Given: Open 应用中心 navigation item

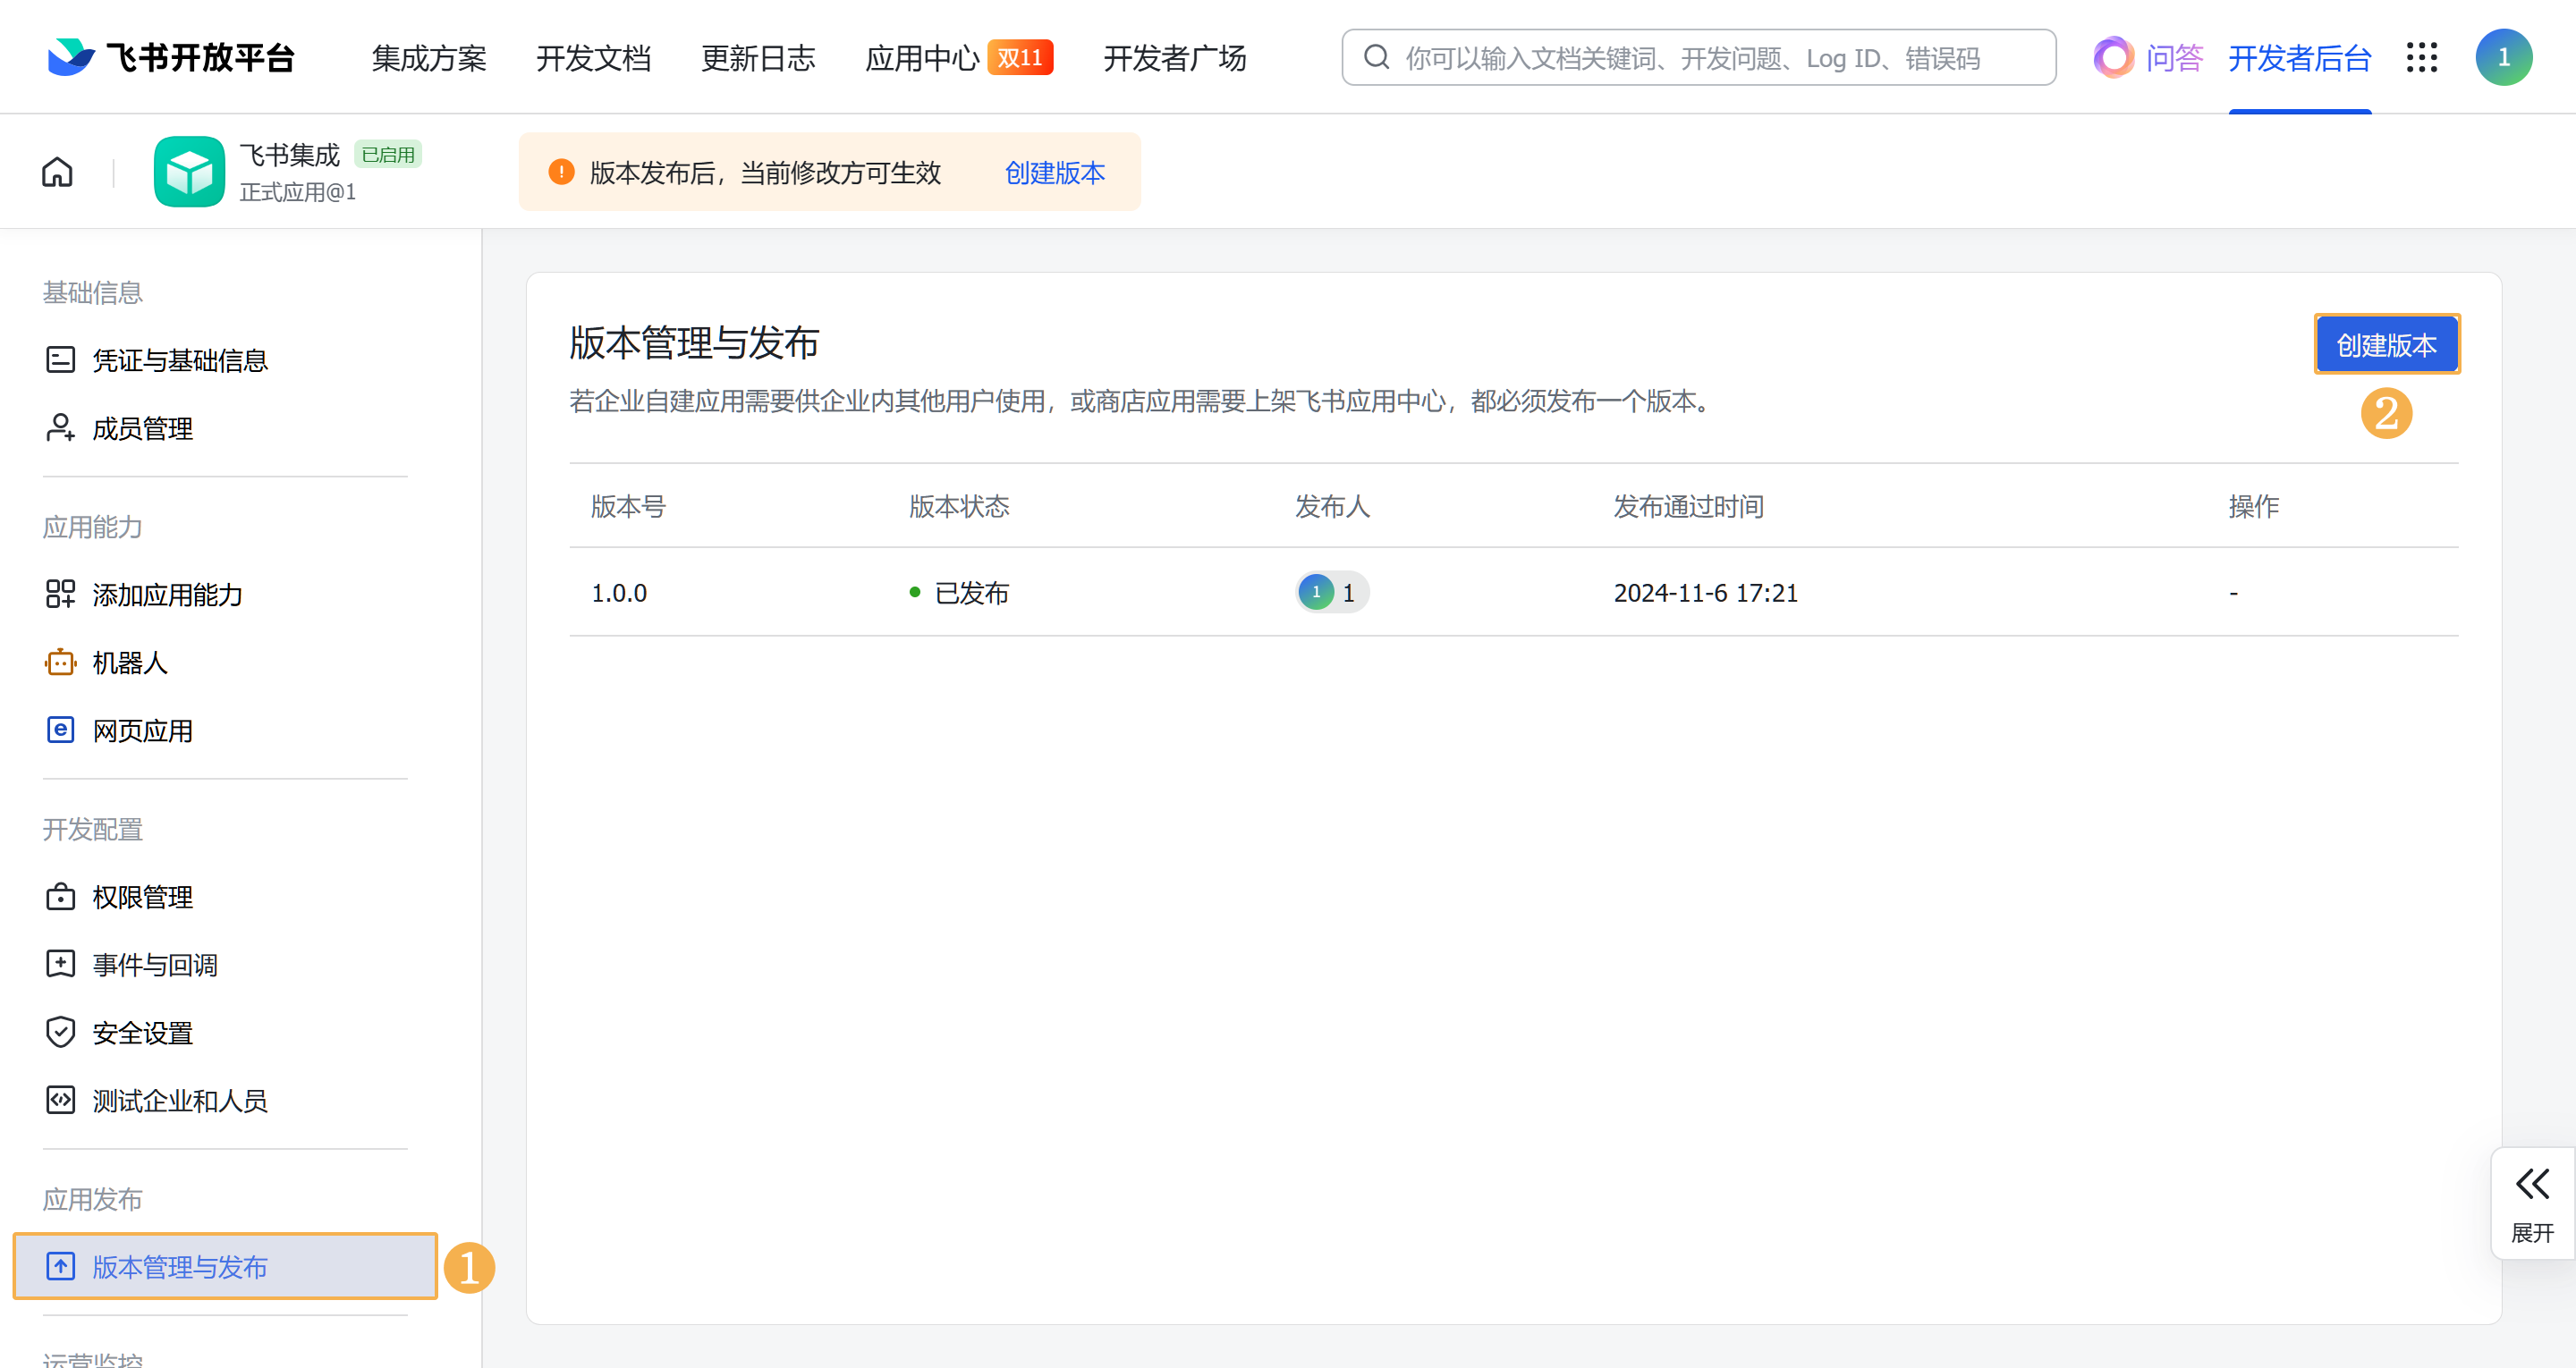Looking at the screenshot, I should coord(921,58).
